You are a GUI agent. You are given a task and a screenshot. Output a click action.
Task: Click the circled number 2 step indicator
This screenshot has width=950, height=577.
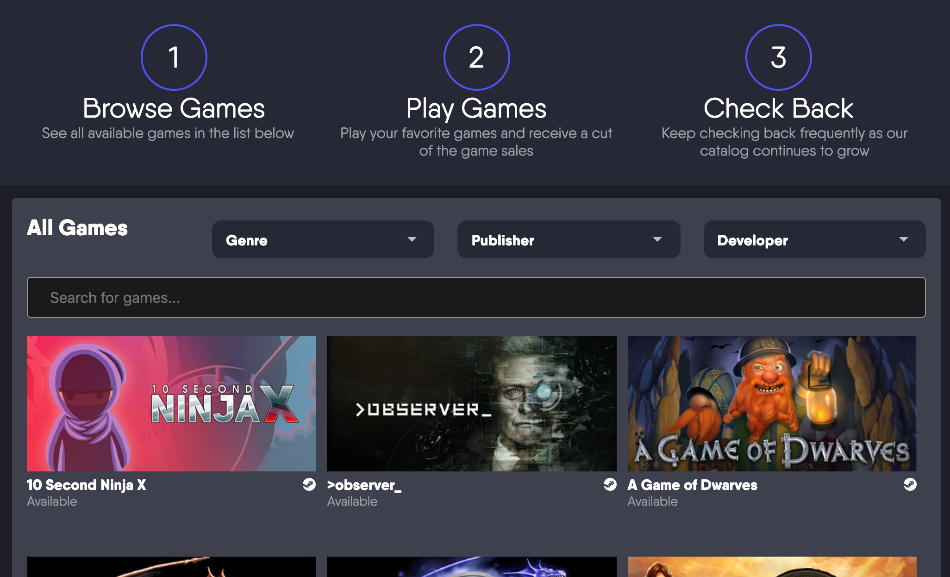(476, 56)
